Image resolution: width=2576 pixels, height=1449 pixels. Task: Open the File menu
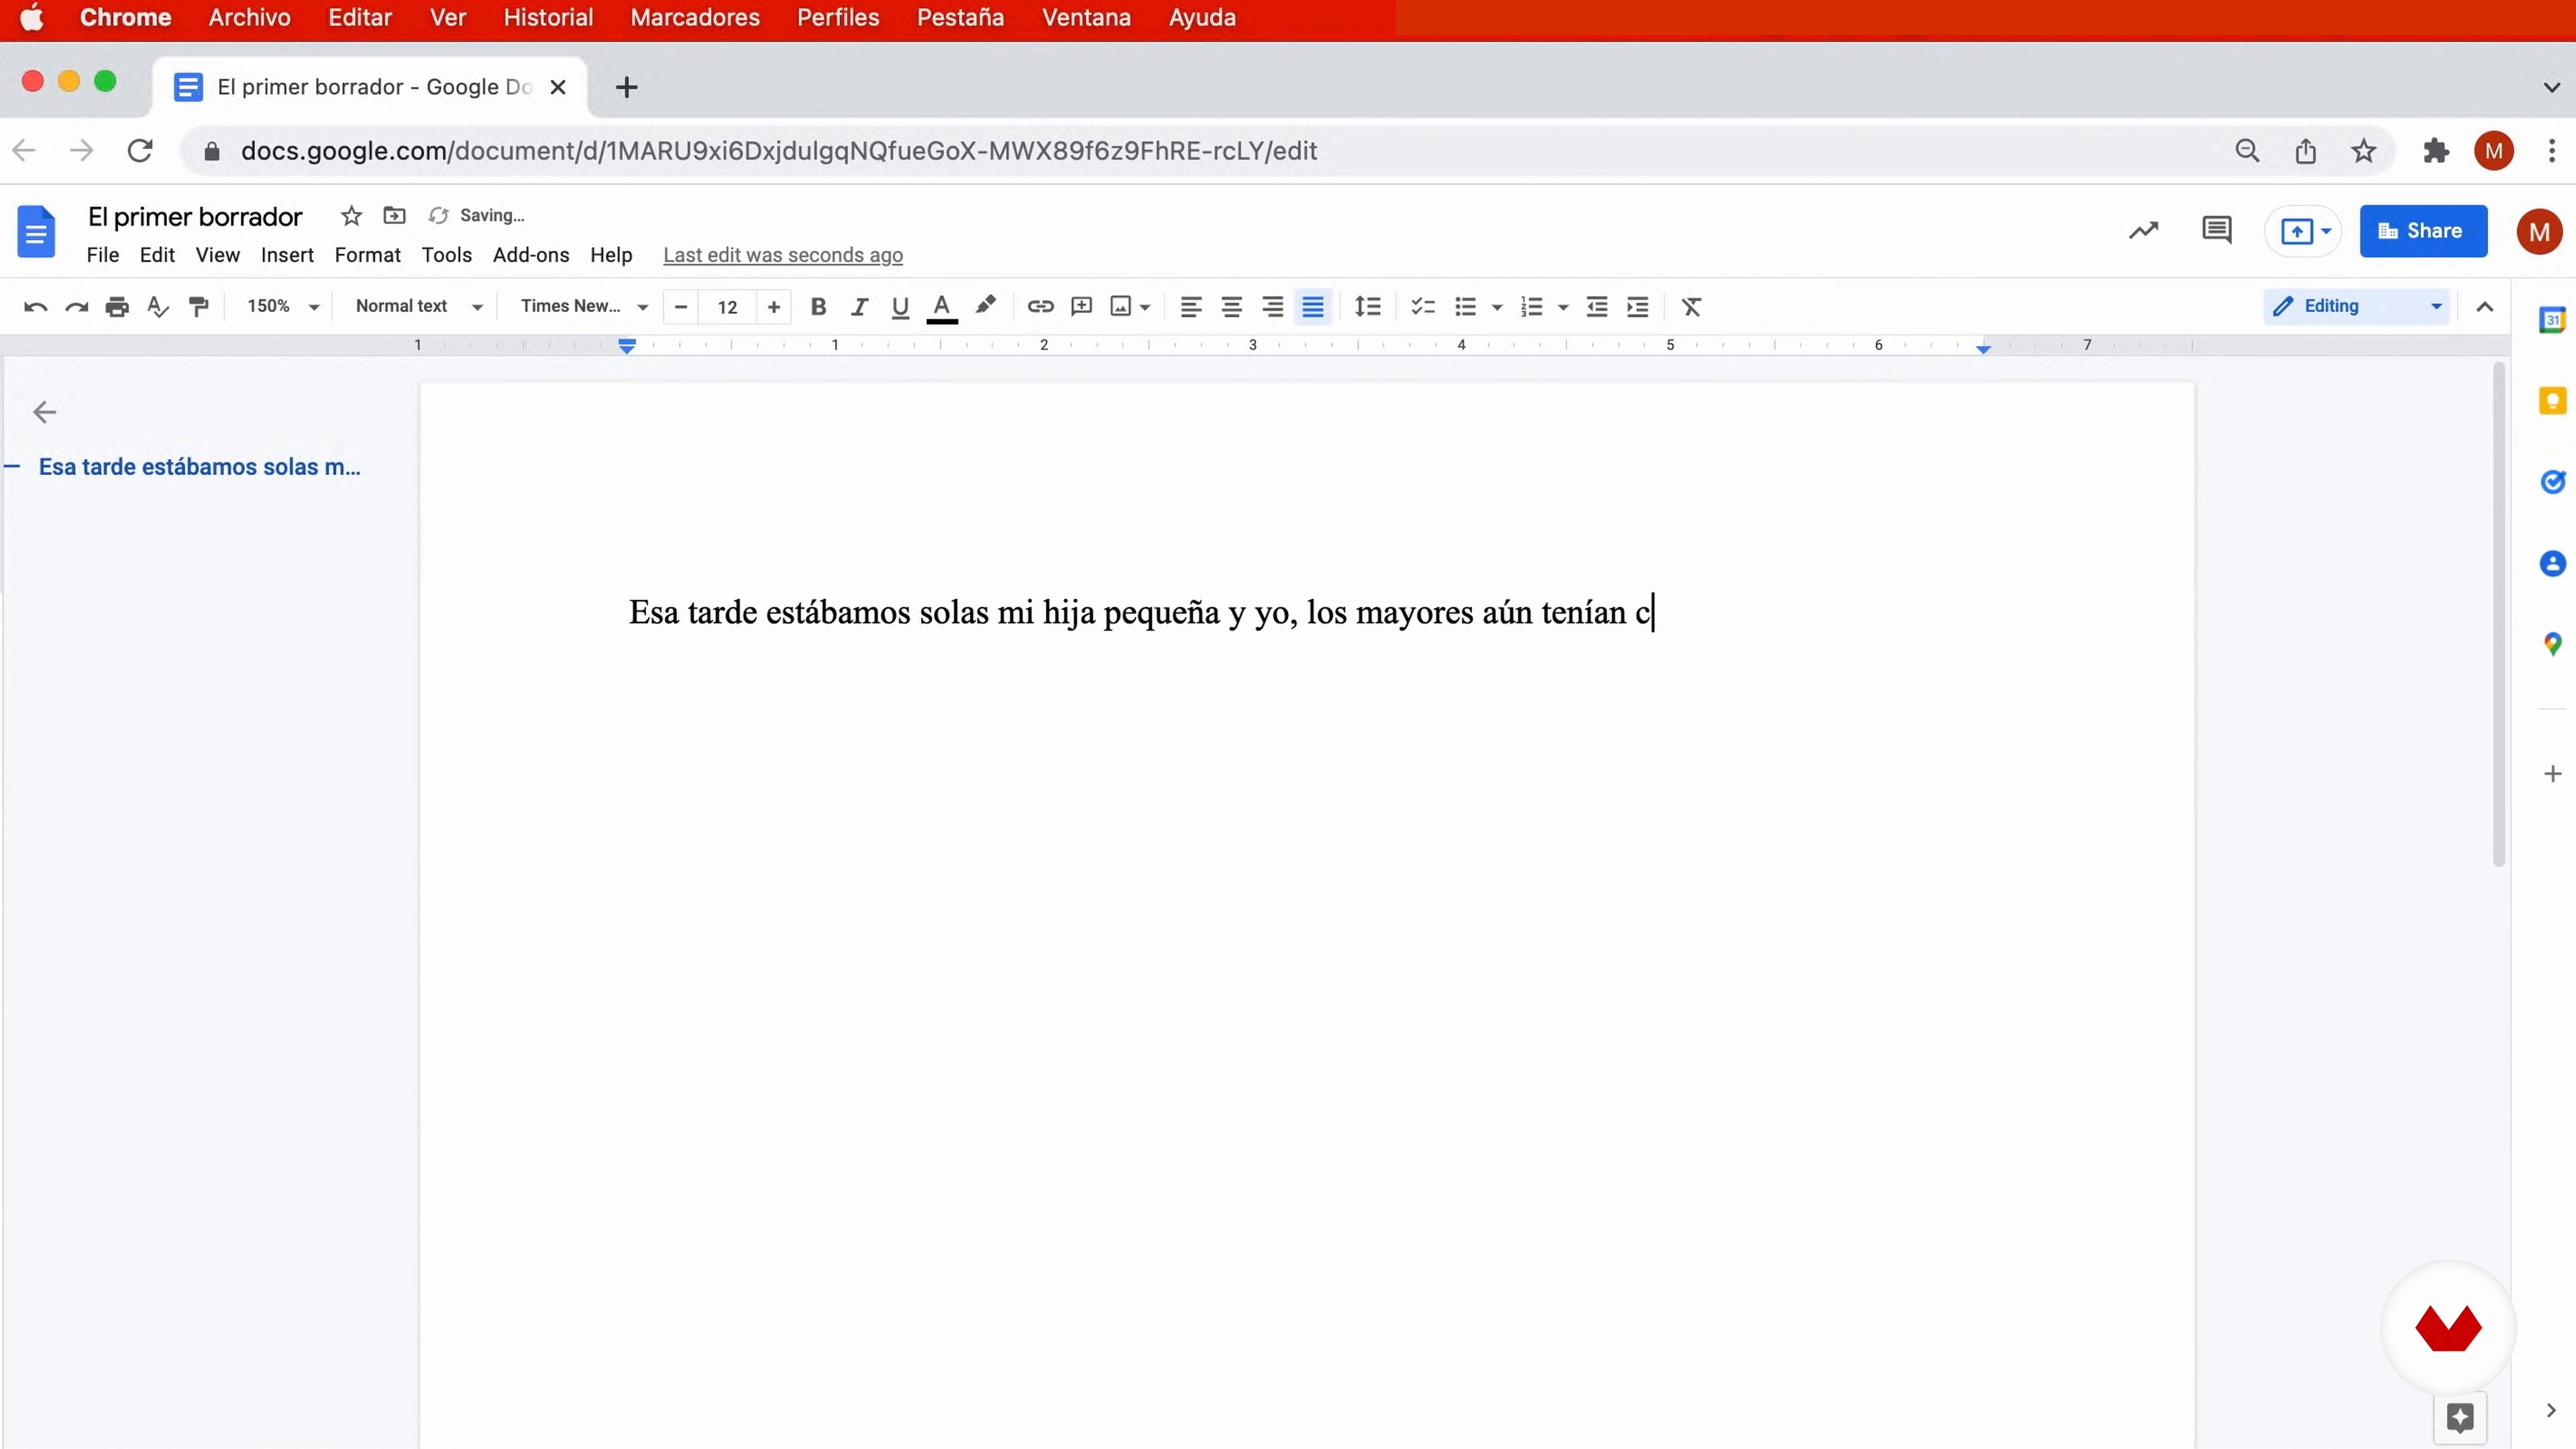tap(103, 255)
